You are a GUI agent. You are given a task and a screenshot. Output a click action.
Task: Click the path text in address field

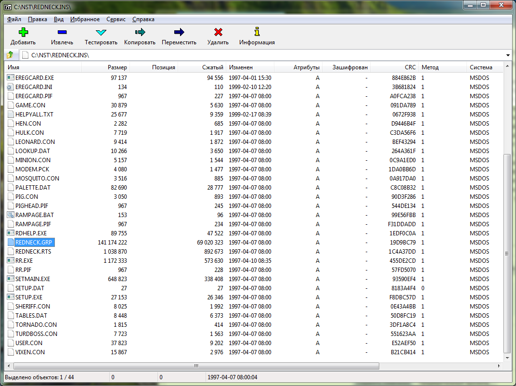point(60,55)
